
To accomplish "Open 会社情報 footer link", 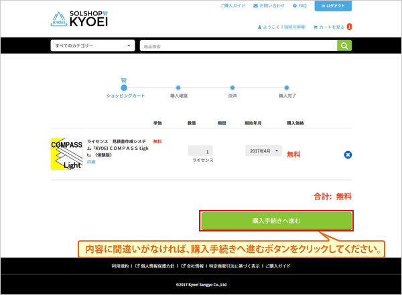I will (x=192, y=266).
